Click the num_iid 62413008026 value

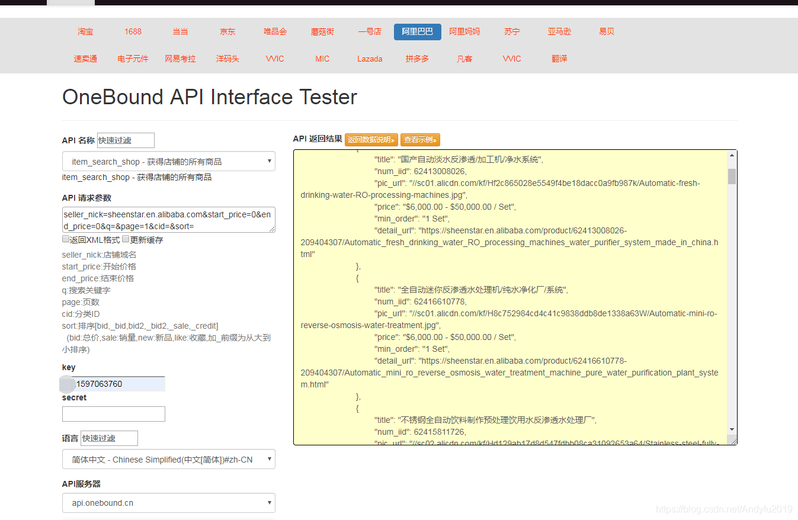[440, 171]
